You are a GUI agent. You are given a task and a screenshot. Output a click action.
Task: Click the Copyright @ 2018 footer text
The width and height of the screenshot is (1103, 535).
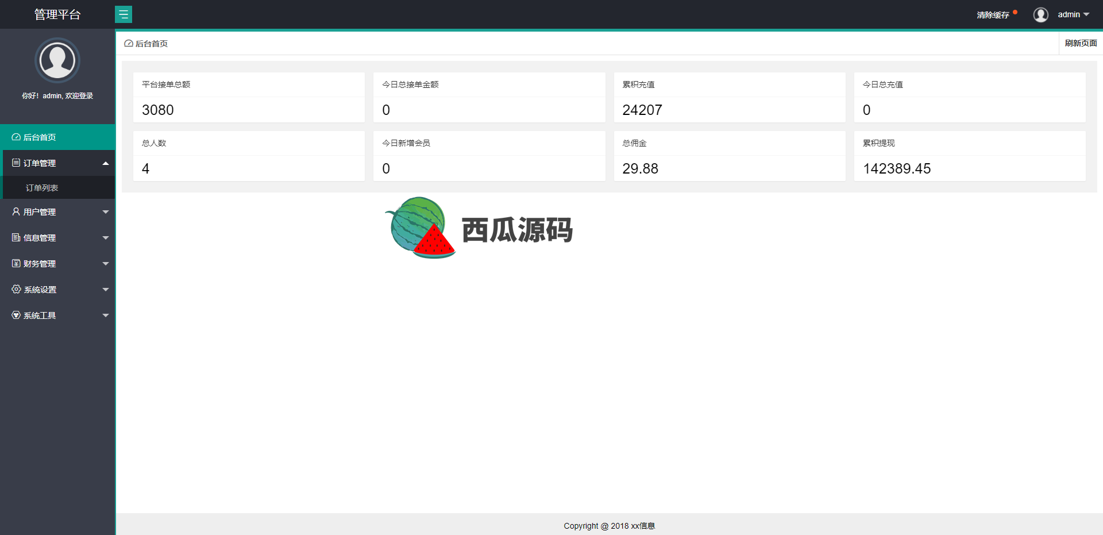[609, 526]
